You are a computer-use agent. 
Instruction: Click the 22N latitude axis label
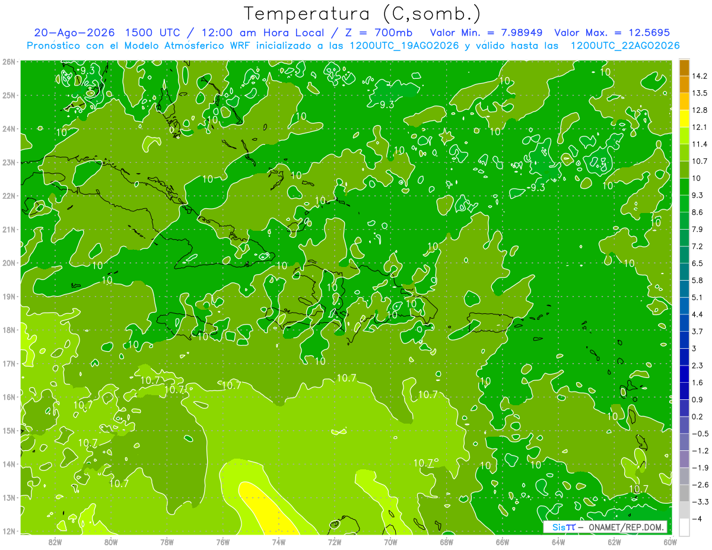point(9,196)
